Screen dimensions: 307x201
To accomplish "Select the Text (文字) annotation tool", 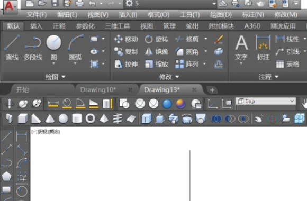I will click(241, 48).
